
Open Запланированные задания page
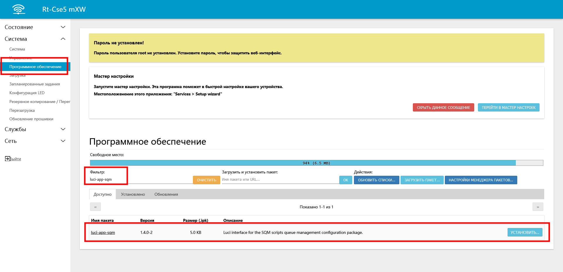pyautogui.click(x=35, y=84)
